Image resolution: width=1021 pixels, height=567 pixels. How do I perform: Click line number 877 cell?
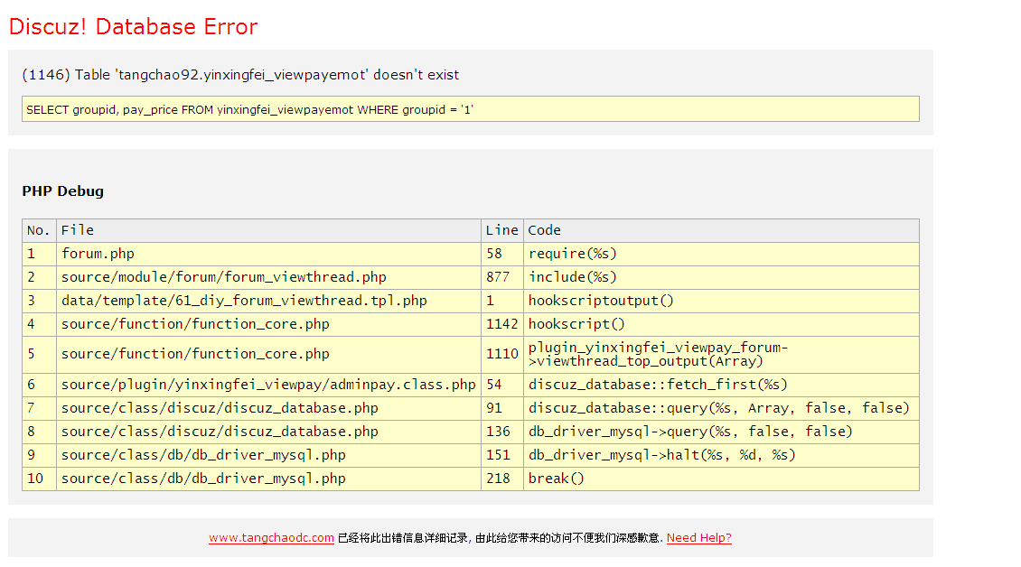point(498,277)
